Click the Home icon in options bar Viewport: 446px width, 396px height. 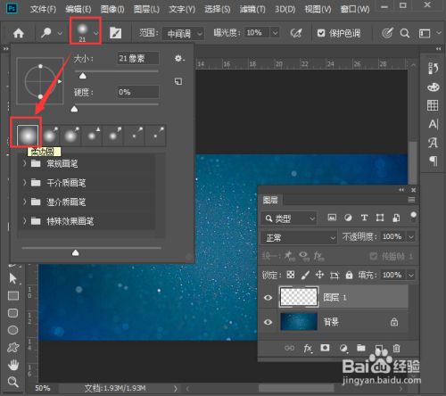[x=19, y=33]
